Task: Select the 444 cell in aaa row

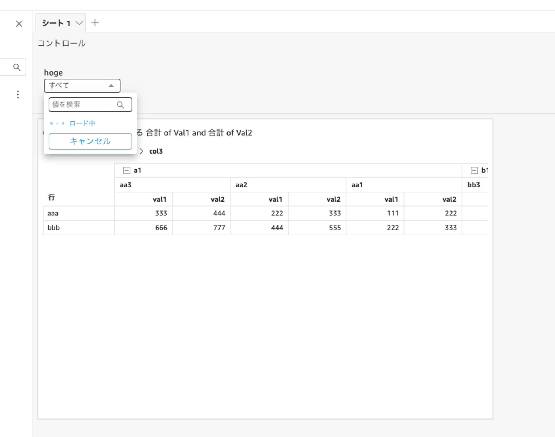Action: click(201, 213)
